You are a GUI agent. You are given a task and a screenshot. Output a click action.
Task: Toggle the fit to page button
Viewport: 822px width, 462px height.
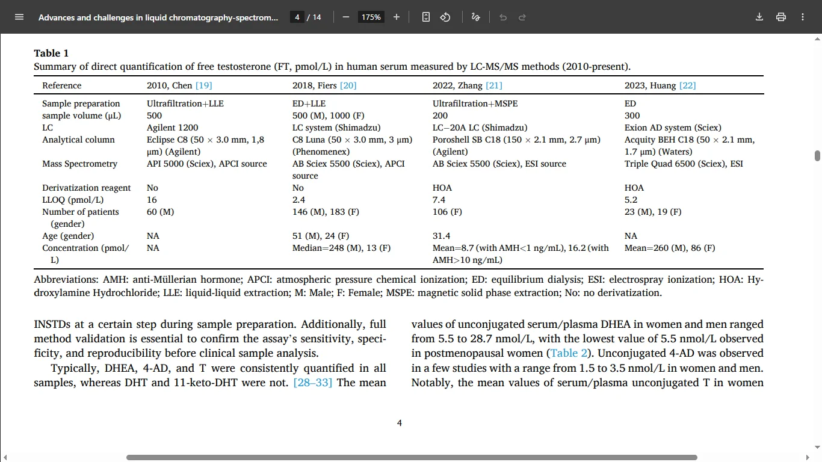click(426, 17)
